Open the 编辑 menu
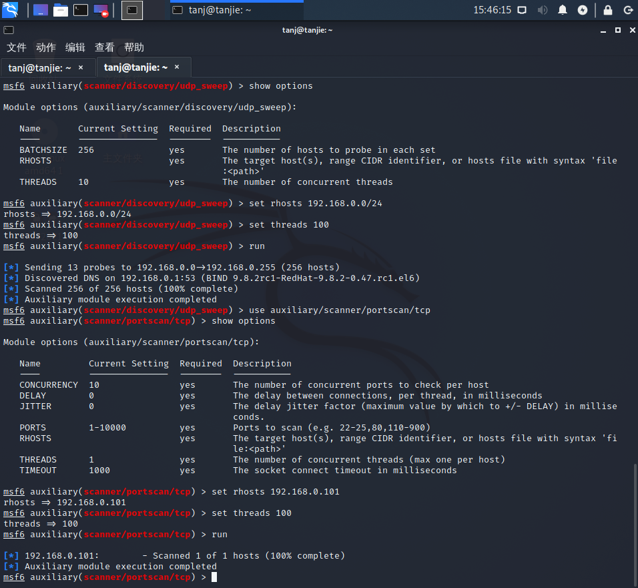The width and height of the screenshot is (638, 588). [x=75, y=47]
